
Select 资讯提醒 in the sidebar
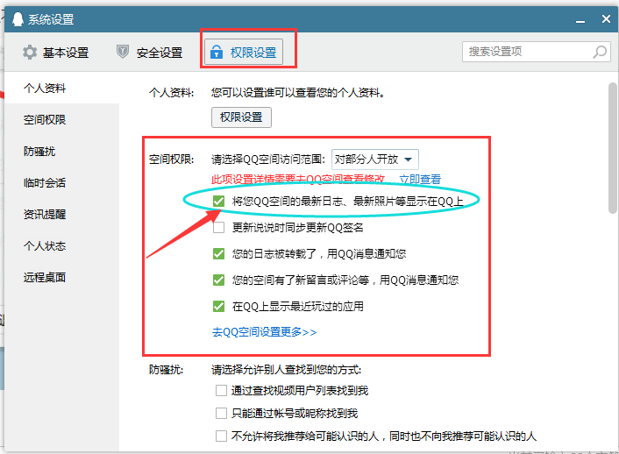click(45, 215)
